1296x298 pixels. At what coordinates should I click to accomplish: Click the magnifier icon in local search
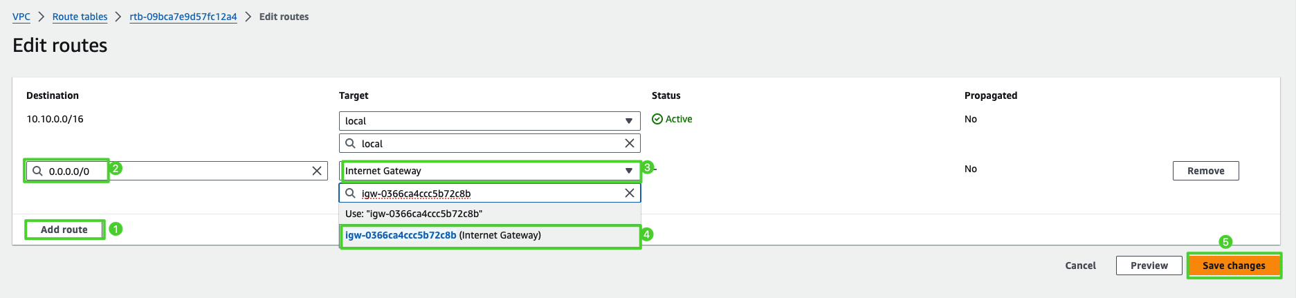[x=351, y=143]
